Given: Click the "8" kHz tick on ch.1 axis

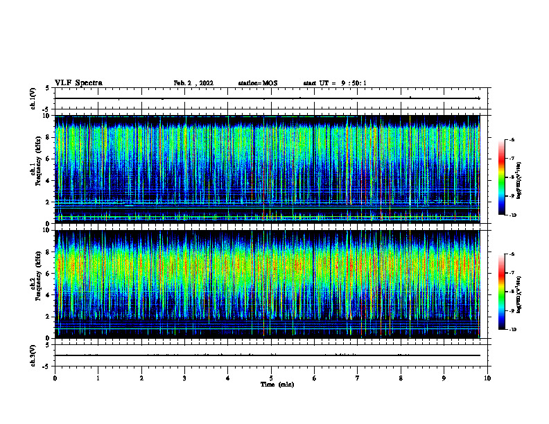Looking at the screenshot, I should [48, 137].
